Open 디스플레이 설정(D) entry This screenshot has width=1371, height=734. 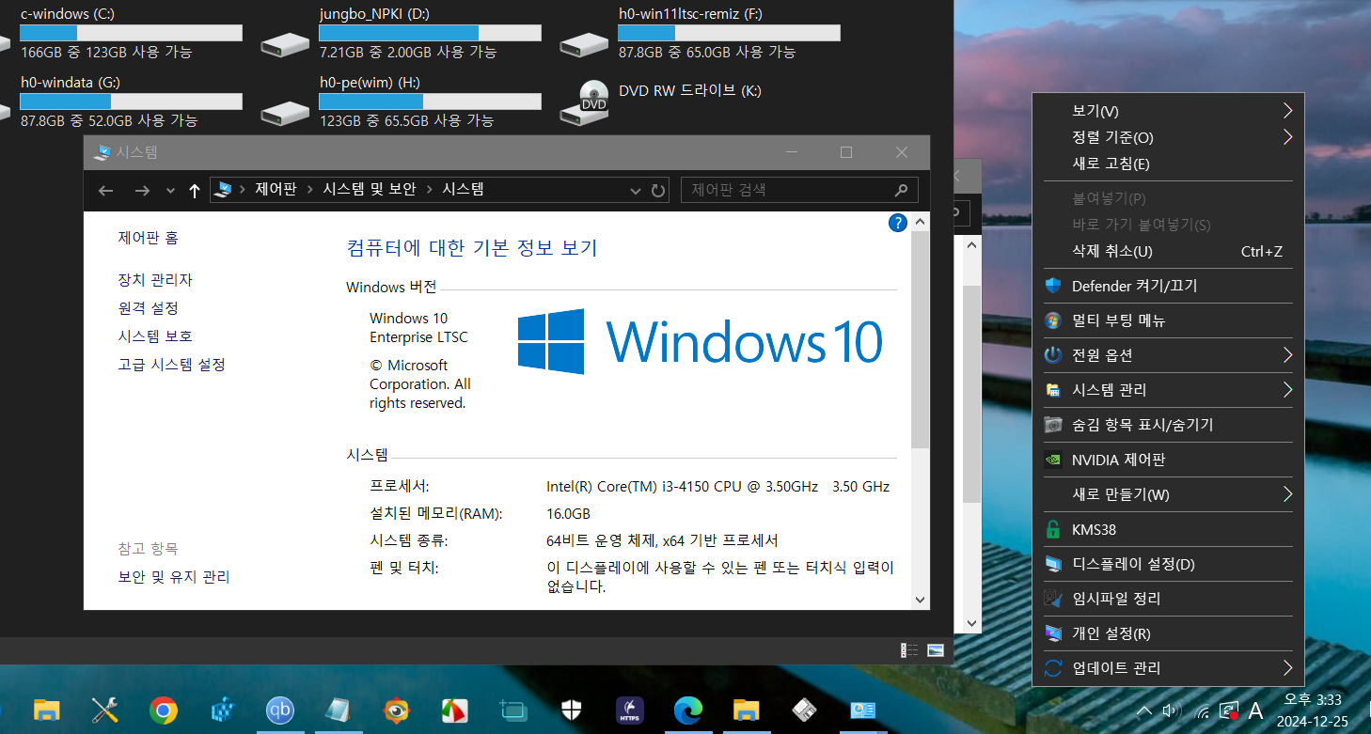click(1167, 564)
